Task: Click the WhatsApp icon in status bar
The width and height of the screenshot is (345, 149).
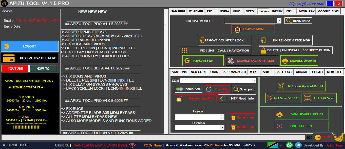Action: 289,145
